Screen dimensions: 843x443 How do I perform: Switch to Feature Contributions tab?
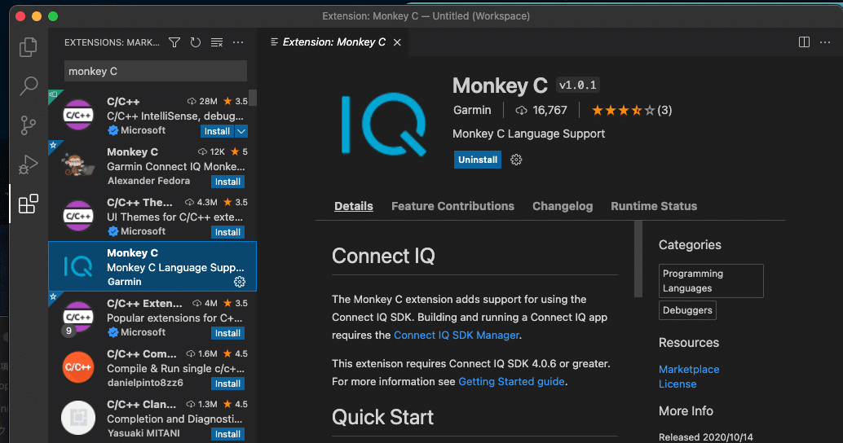tap(452, 206)
